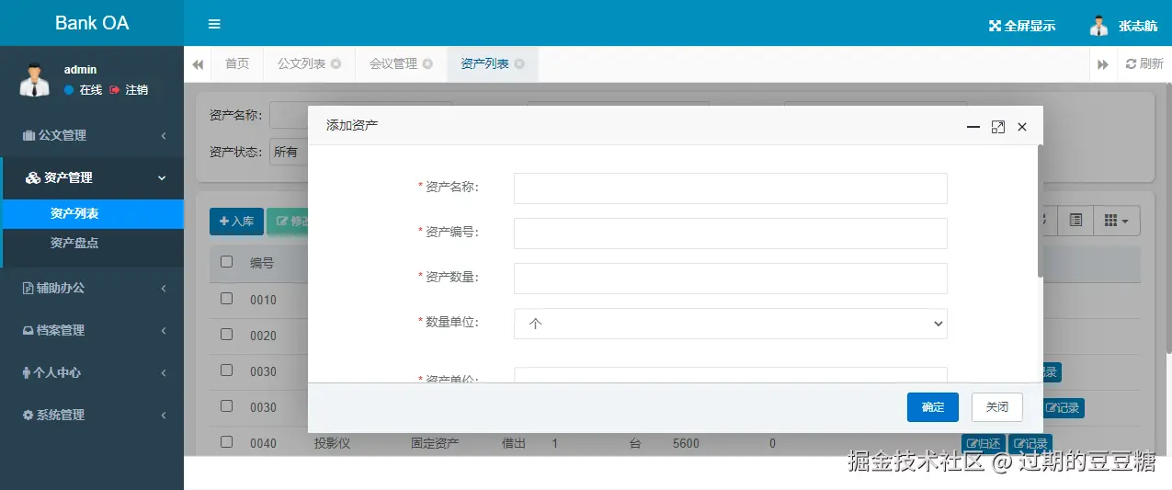The width and height of the screenshot is (1172, 490).
Task: Click the 编号 column header
Action: coord(262,263)
